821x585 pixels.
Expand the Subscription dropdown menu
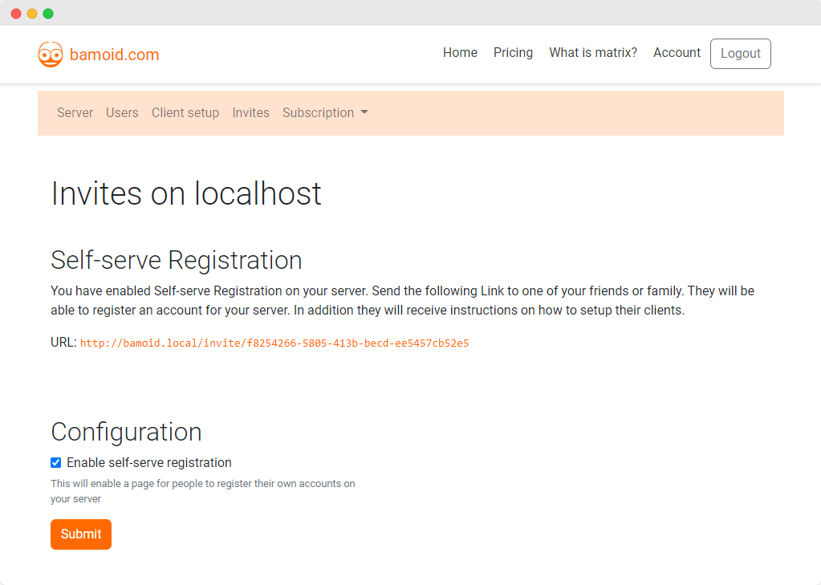point(325,112)
